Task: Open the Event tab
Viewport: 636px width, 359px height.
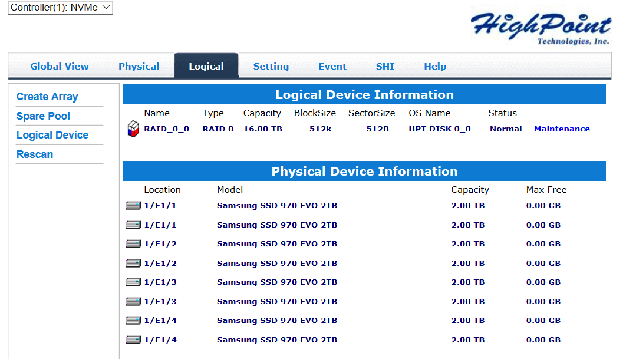Action: point(332,66)
